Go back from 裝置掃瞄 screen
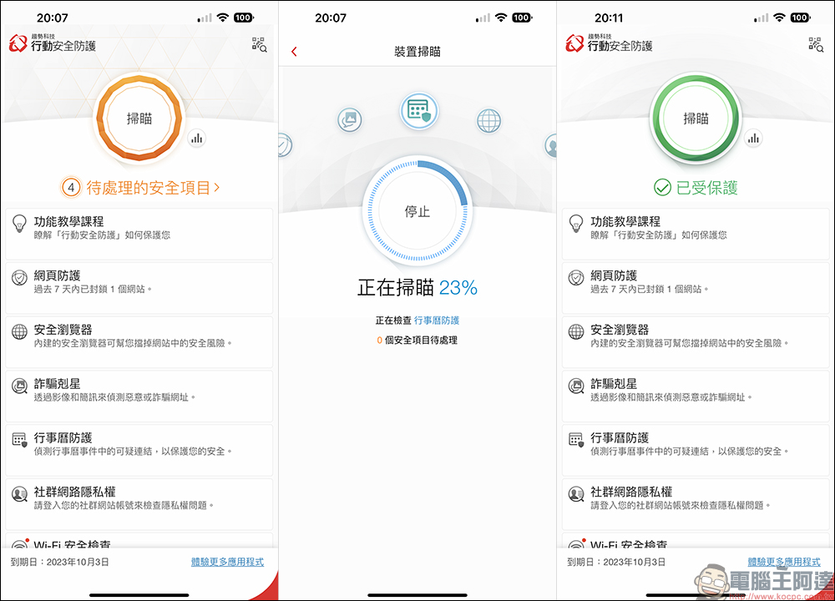The image size is (835, 601). click(294, 52)
